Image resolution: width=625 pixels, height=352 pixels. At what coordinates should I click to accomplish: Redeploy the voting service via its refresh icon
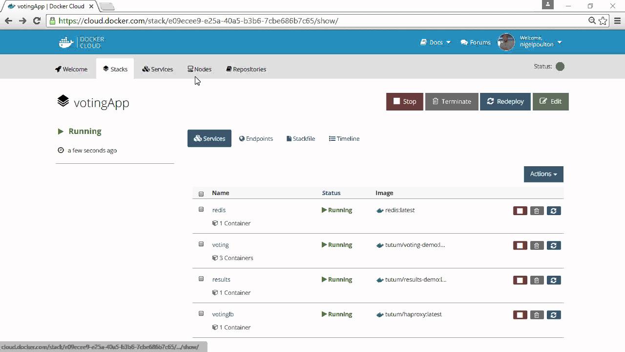[x=554, y=245]
